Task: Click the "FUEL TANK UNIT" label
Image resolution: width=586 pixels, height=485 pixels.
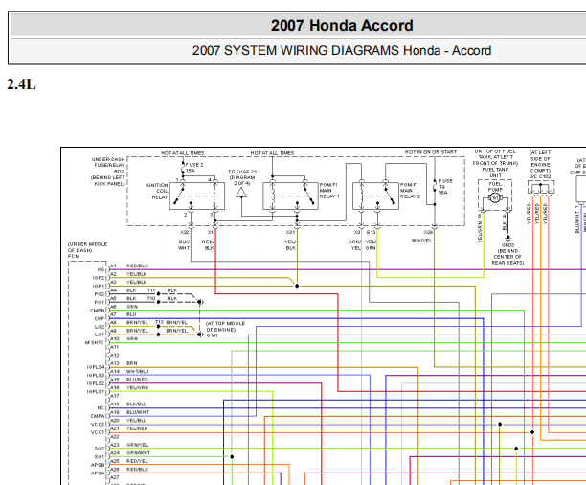Action: point(496,173)
